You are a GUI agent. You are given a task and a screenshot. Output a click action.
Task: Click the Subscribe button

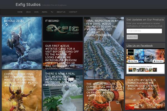click(132, 37)
